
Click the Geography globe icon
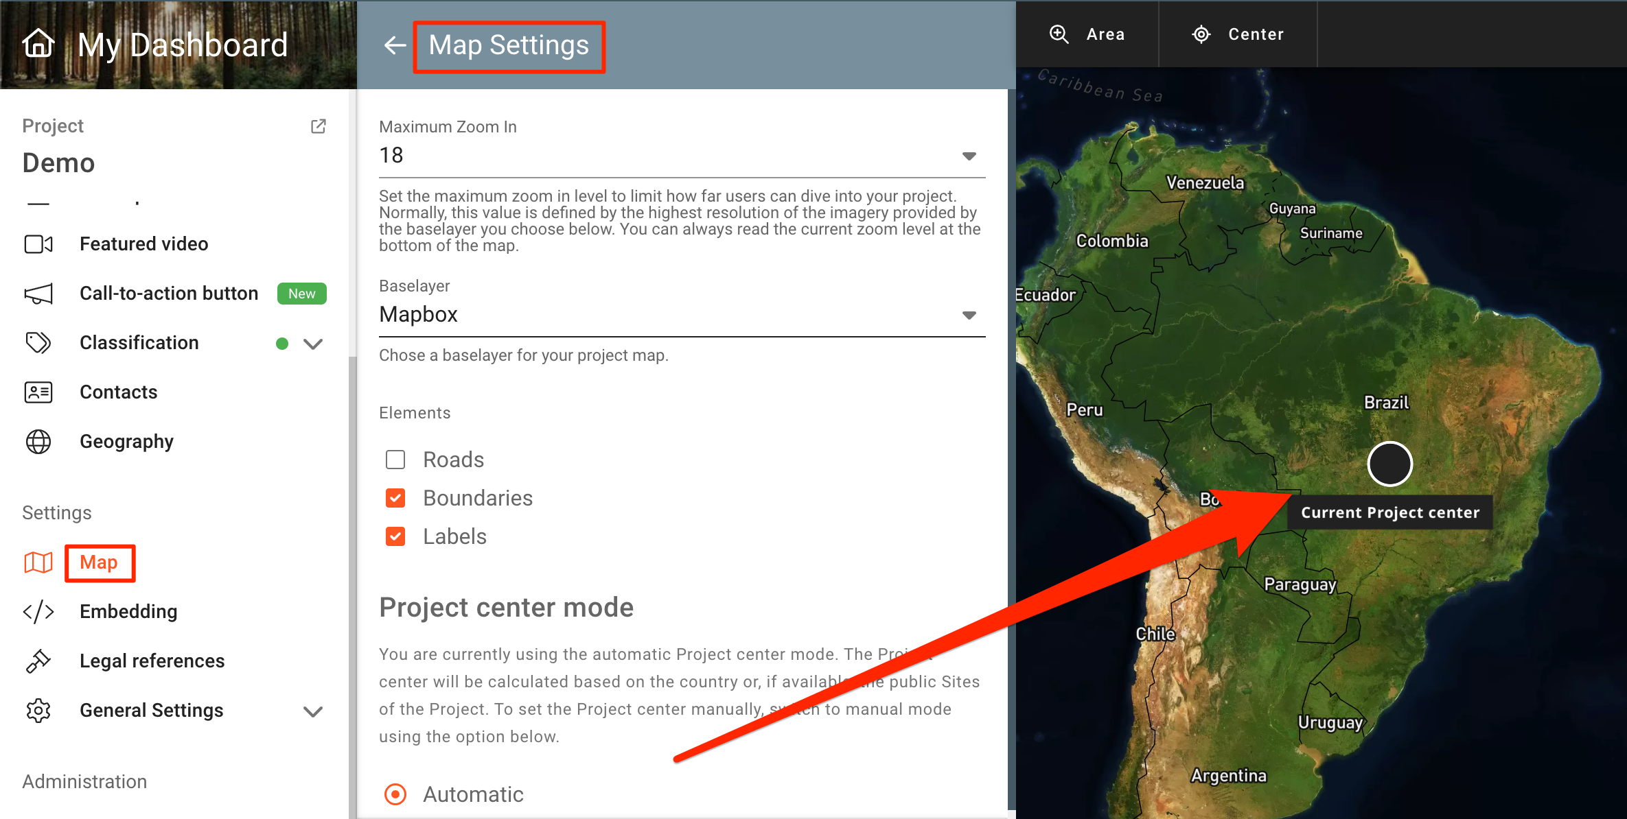click(x=38, y=442)
